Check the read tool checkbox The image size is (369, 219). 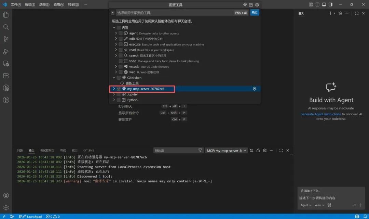click(x=121, y=50)
